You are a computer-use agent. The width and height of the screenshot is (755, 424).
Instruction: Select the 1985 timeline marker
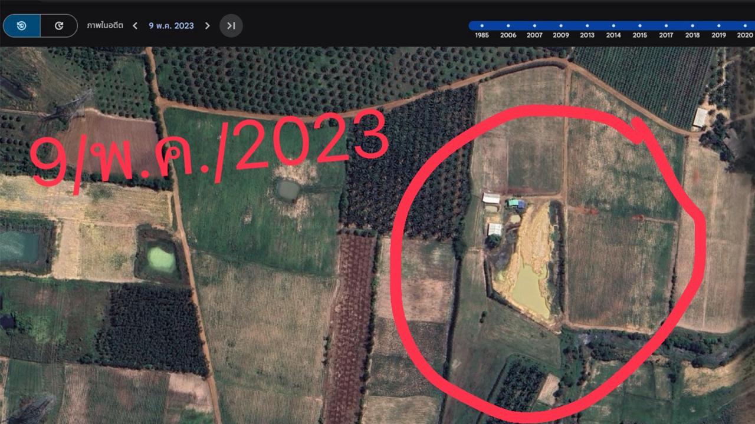coord(482,26)
